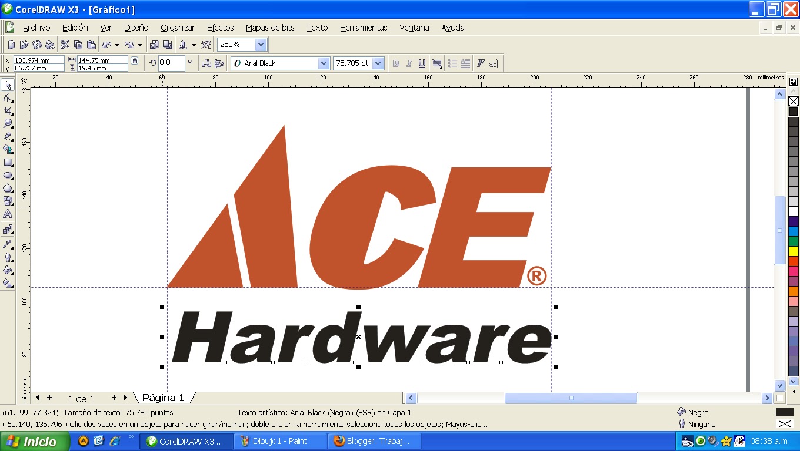Open the Arial Black font list dropdown
The width and height of the screenshot is (800, 451).
click(x=325, y=63)
